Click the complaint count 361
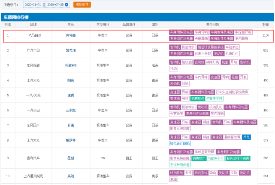 [x=266, y=176]
